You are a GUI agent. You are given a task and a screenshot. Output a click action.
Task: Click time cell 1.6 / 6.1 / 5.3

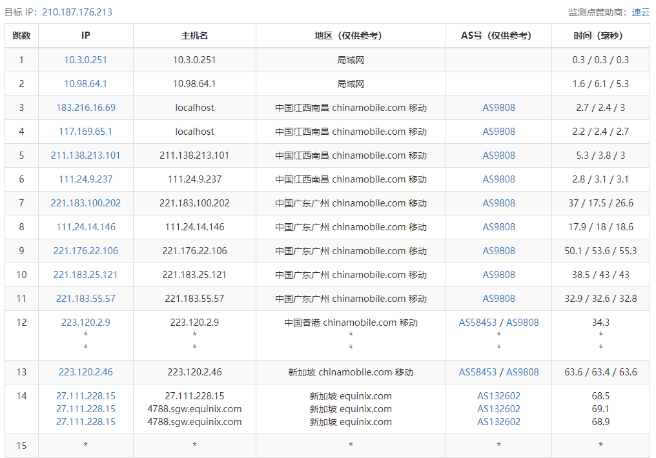(x=600, y=84)
